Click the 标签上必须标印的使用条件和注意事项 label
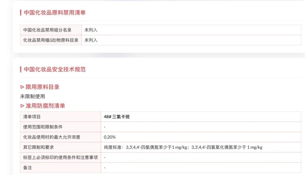Image resolution: width=305 pixels, height=175 pixels. pyautogui.click(x=60, y=157)
